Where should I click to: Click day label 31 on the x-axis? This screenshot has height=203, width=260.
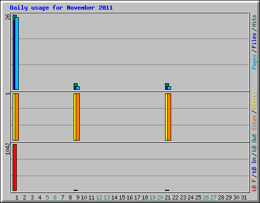tap(244, 197)
